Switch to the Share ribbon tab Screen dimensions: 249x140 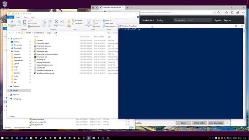(26, 17)
